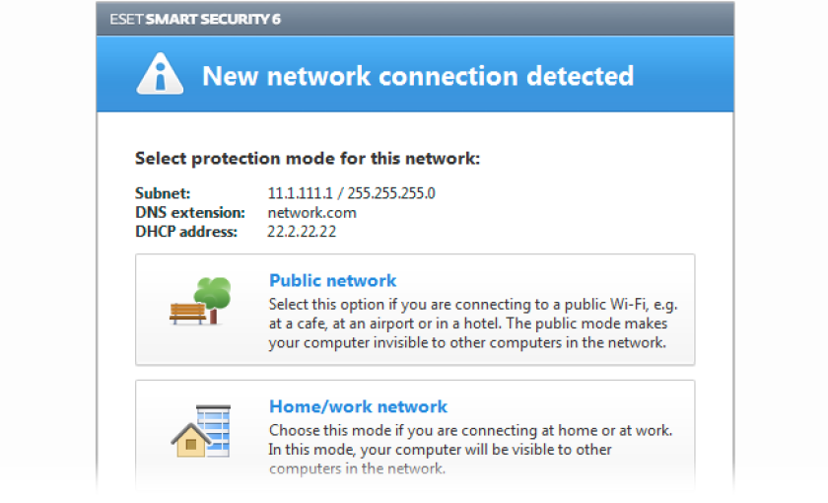
Task: Click the Home/work network description text
Action: pyautogui.click(x=470, y=449)
